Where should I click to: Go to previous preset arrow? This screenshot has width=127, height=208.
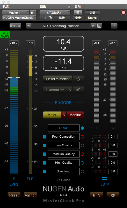[29, 26]
